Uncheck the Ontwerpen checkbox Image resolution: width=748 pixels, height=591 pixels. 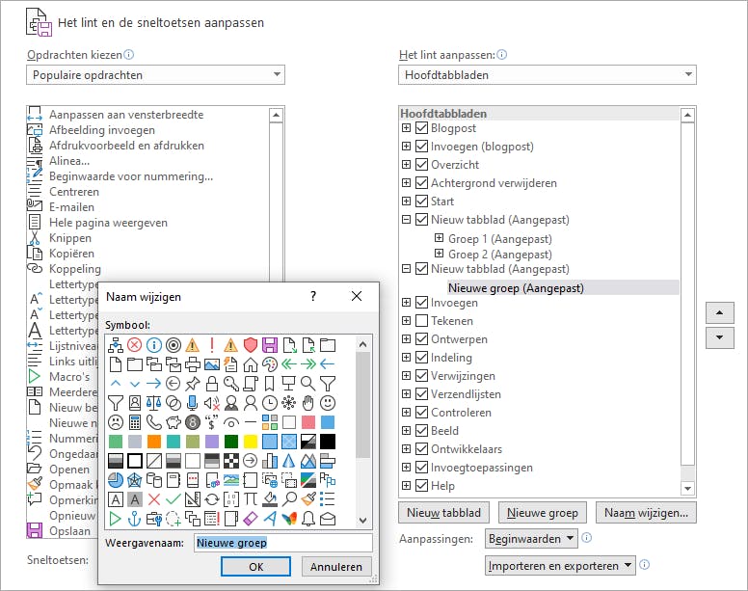[x=421, y=339]
